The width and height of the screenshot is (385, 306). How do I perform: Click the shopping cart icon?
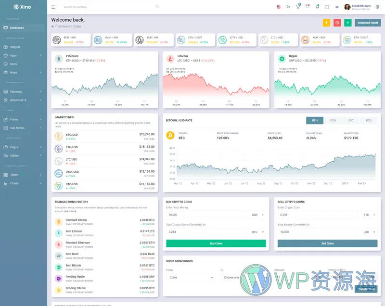[x=298, y=6]
